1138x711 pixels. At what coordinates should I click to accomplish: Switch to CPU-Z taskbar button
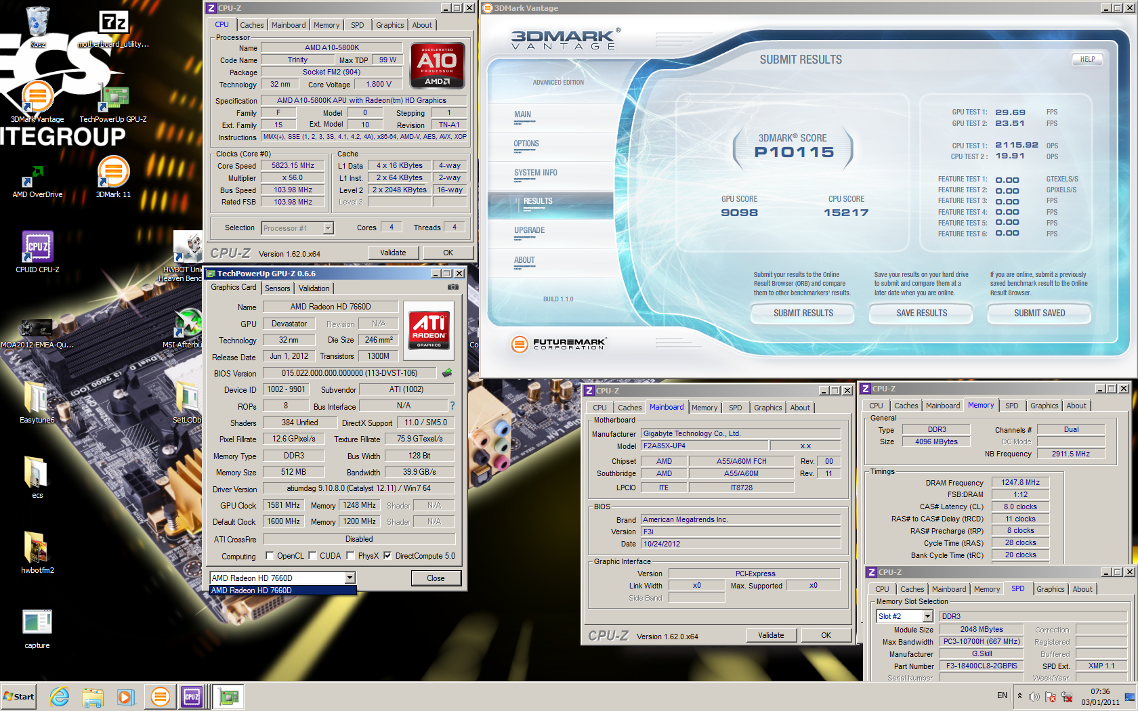pos(192,697)
